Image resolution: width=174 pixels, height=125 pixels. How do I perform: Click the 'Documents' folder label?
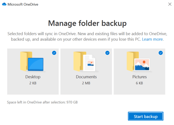coord(86,77)
